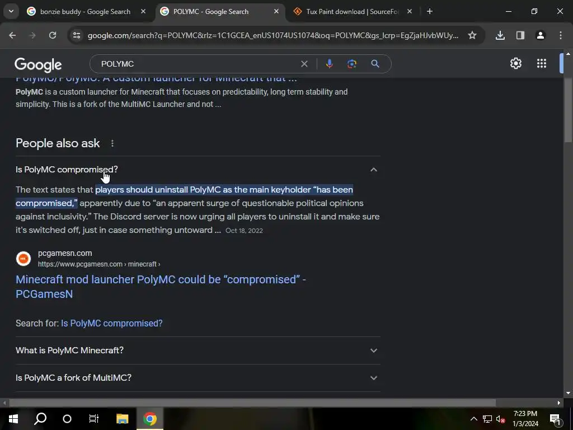Click the Chrome taskbar icon
This screenshot has width=573, height=430.
[149, 419]
